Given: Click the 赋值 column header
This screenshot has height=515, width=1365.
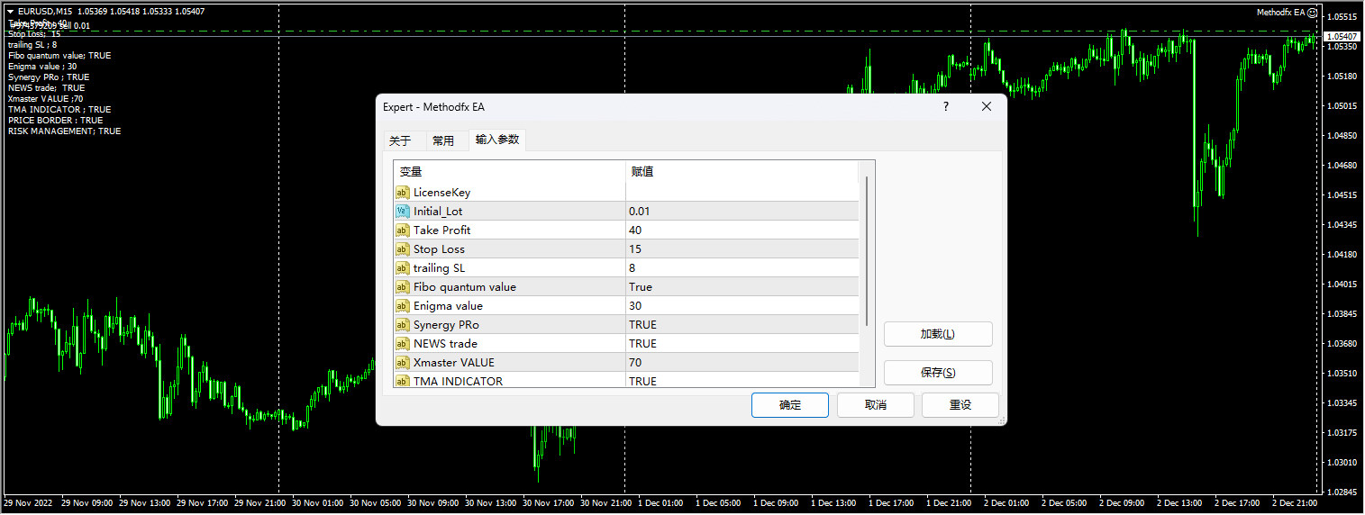Looking at the screenshot, I should click(x=742, y=172).
